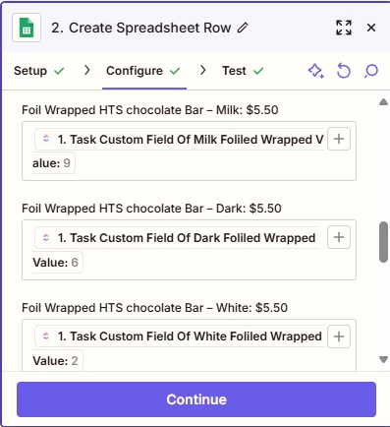Click the undo refresh arrow icon

pos(344,71)
